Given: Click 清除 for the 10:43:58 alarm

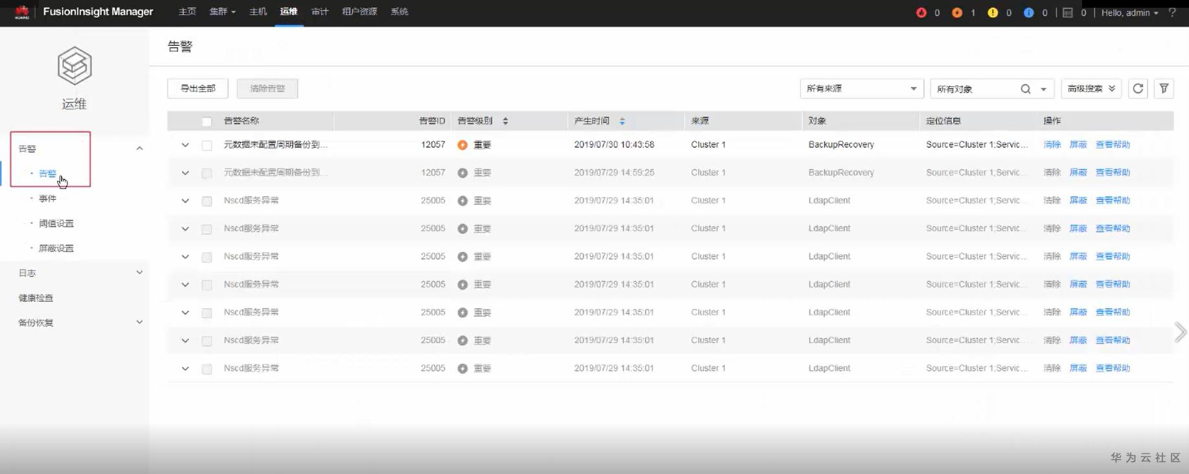Looking at the screenshot, I should click(x=1052, y=145).
